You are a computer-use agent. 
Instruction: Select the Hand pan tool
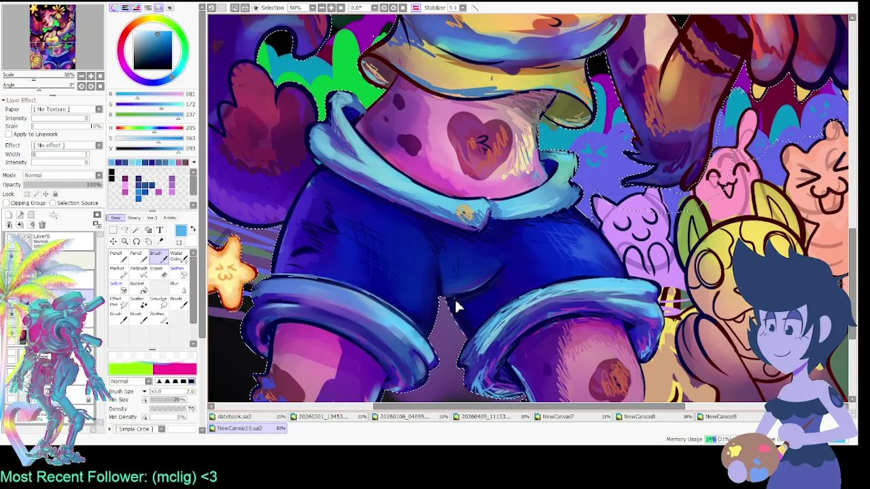click(148, 242)
